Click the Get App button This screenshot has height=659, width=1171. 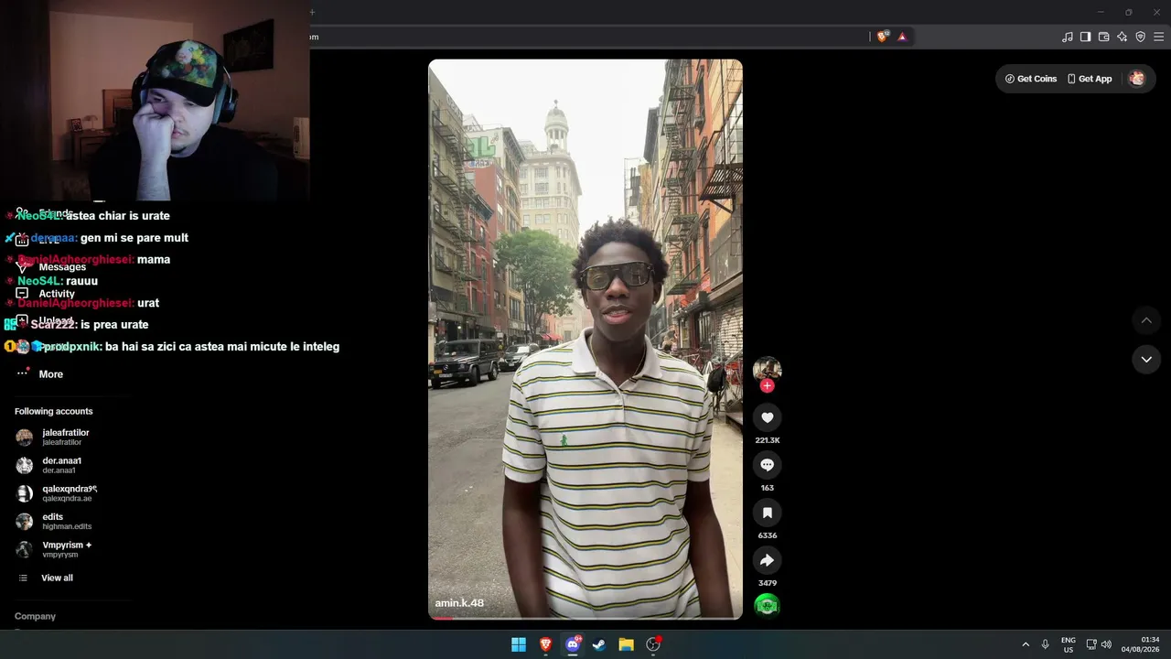[1090, 79]
